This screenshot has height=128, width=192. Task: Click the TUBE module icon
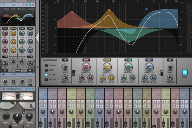(x=3, y=74)
